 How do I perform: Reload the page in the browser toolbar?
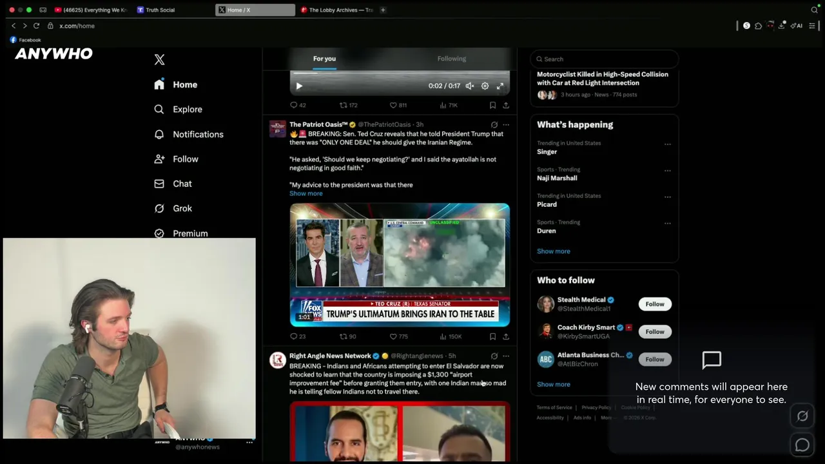pos(36,26)
